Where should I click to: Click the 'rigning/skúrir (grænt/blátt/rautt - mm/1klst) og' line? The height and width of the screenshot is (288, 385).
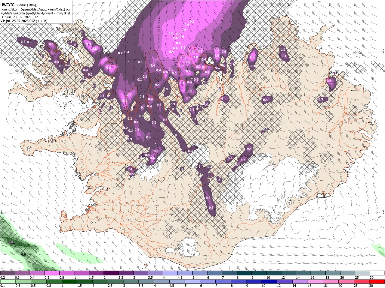[x=35, y=9]
